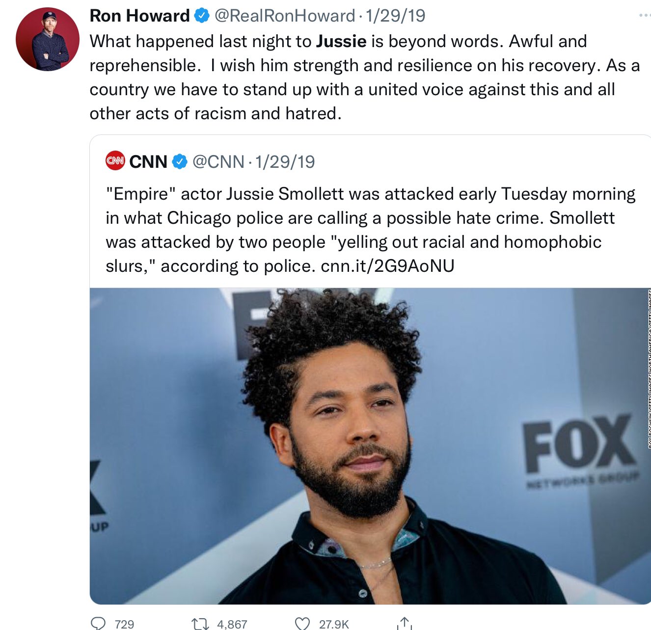Open Ron Howard's profile avatar
This screenshot has height=630, width=651.
(48, 39)
